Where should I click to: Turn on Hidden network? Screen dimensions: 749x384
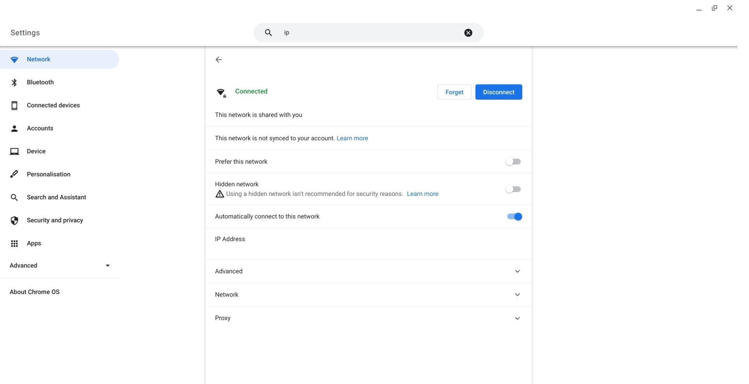(513, 189)
